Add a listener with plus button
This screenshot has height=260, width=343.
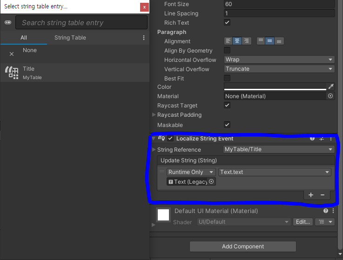coord(310,195)
